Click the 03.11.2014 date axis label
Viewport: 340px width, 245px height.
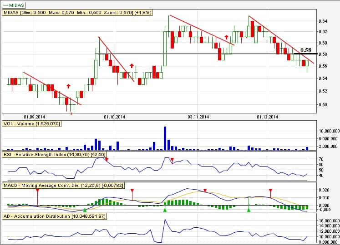point(199,117)
